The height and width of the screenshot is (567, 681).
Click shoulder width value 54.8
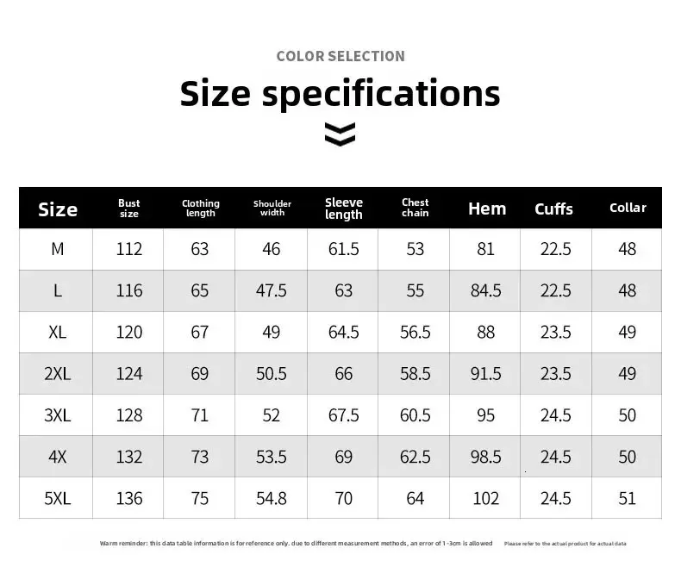[272, 499]
